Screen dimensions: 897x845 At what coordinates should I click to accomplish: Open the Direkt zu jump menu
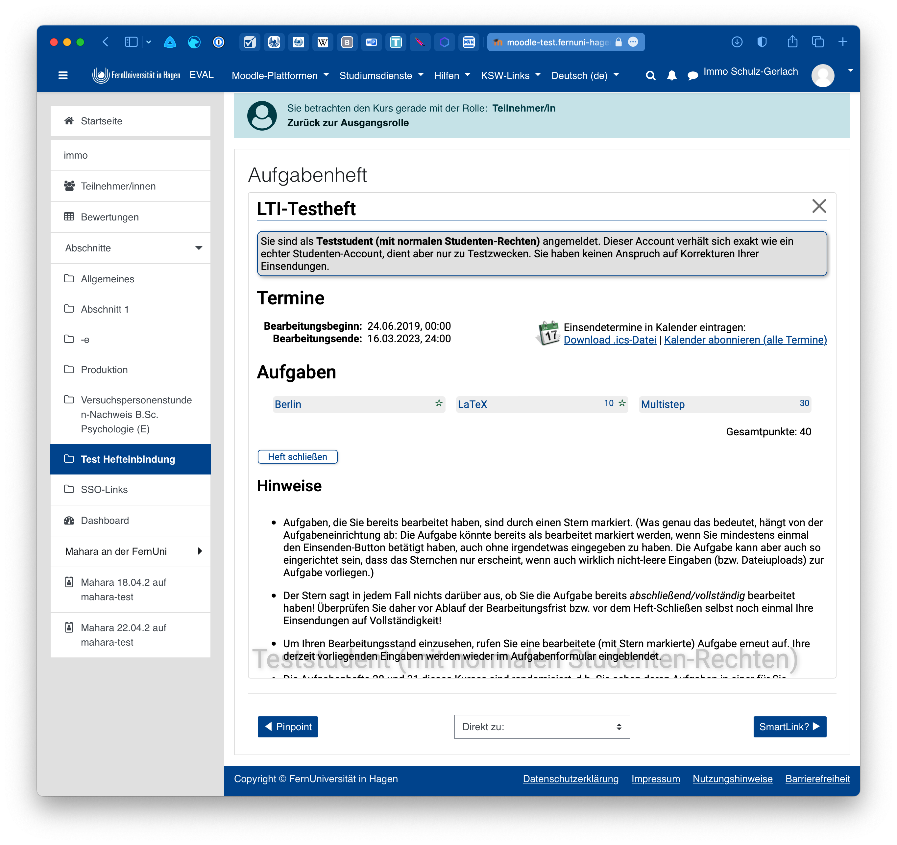click(x=542, y=727)
